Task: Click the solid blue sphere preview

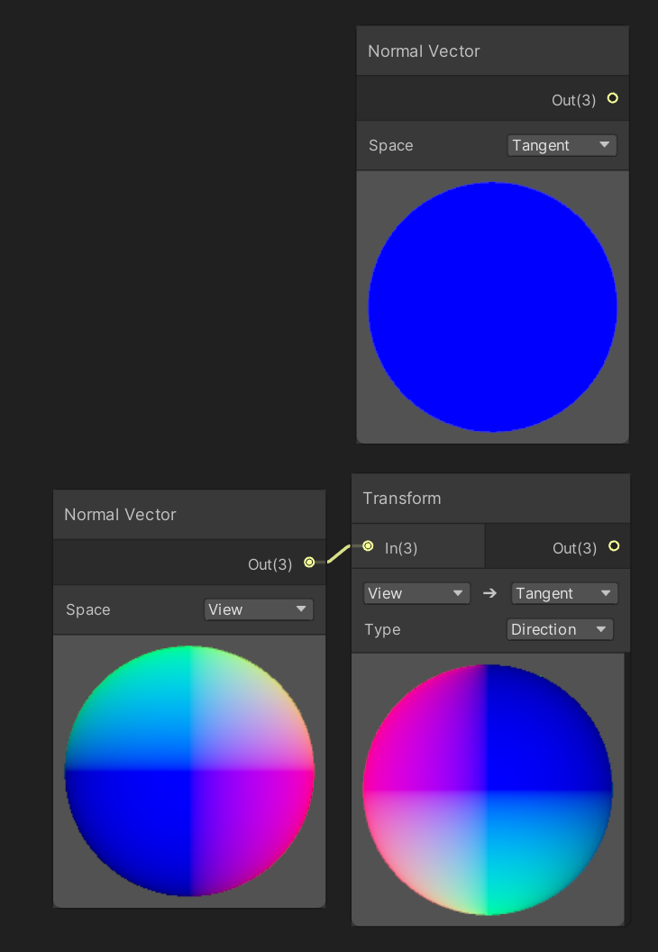Action: 492,307
